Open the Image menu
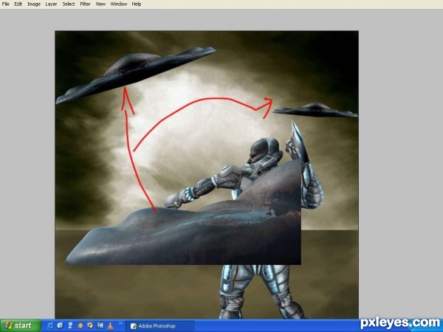Image resolution: width=443 pixels, height=332 pixels. tap(34, 4)
